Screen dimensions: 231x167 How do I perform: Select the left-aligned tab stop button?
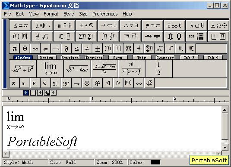click(x=26, y=93)
